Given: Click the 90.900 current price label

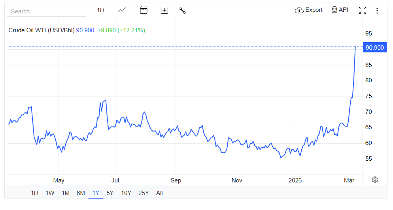Looking at the screenshot, I should [374, 48].
